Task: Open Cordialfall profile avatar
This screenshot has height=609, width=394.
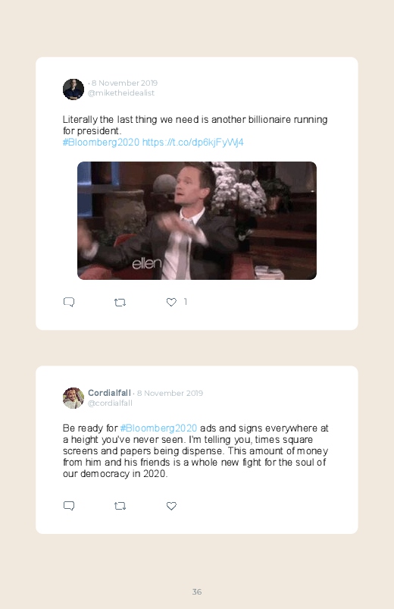Action: click(73, 397)
